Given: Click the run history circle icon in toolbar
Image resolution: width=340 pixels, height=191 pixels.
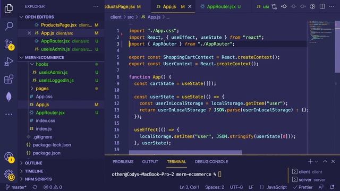Looking at the screenshot, I should coord(312,6).
